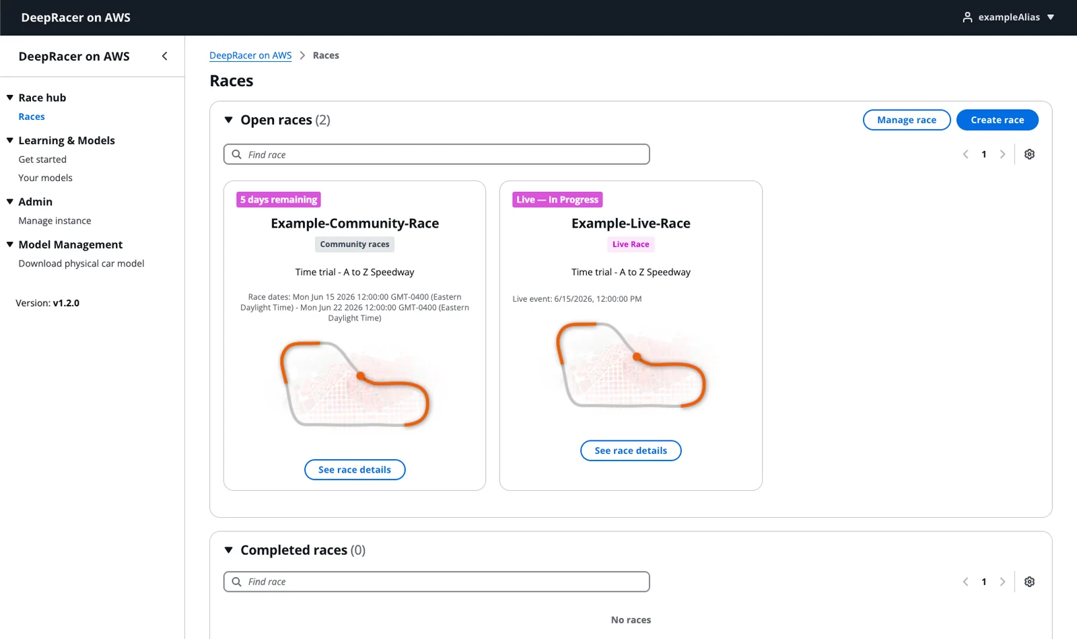
Task: Open Manage instance page
Action: (x=55, y=221)
